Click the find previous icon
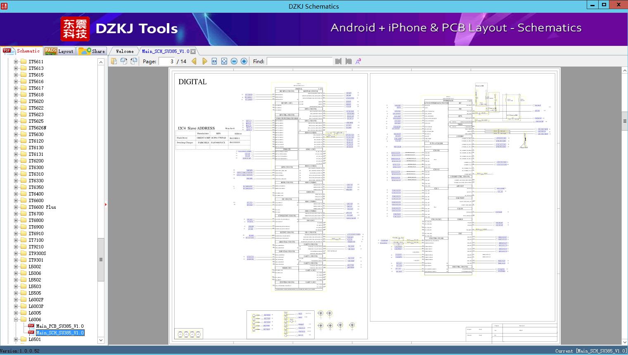This screenshot has width=628, height=355. click(339, 61)
